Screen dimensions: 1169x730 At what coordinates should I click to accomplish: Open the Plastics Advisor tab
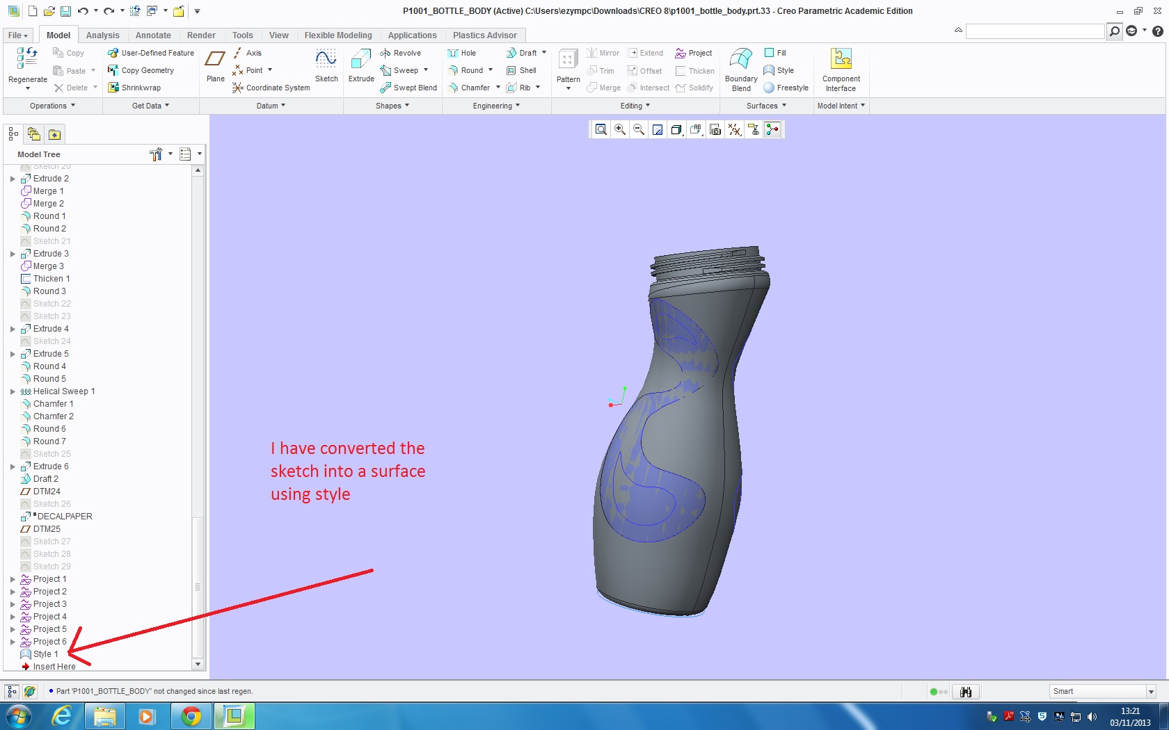point(485,35)
